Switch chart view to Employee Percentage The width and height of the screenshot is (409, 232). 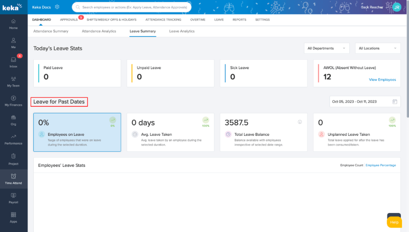381,165
